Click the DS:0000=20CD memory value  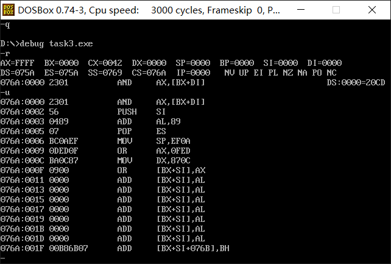(x=356, y=82)
